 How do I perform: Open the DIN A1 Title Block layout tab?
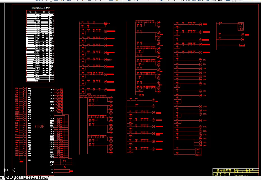point(31,178)
